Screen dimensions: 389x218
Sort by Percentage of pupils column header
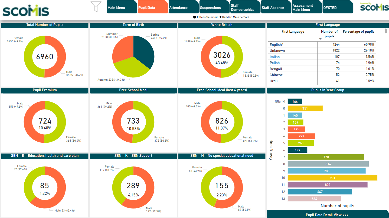[358, 32]
